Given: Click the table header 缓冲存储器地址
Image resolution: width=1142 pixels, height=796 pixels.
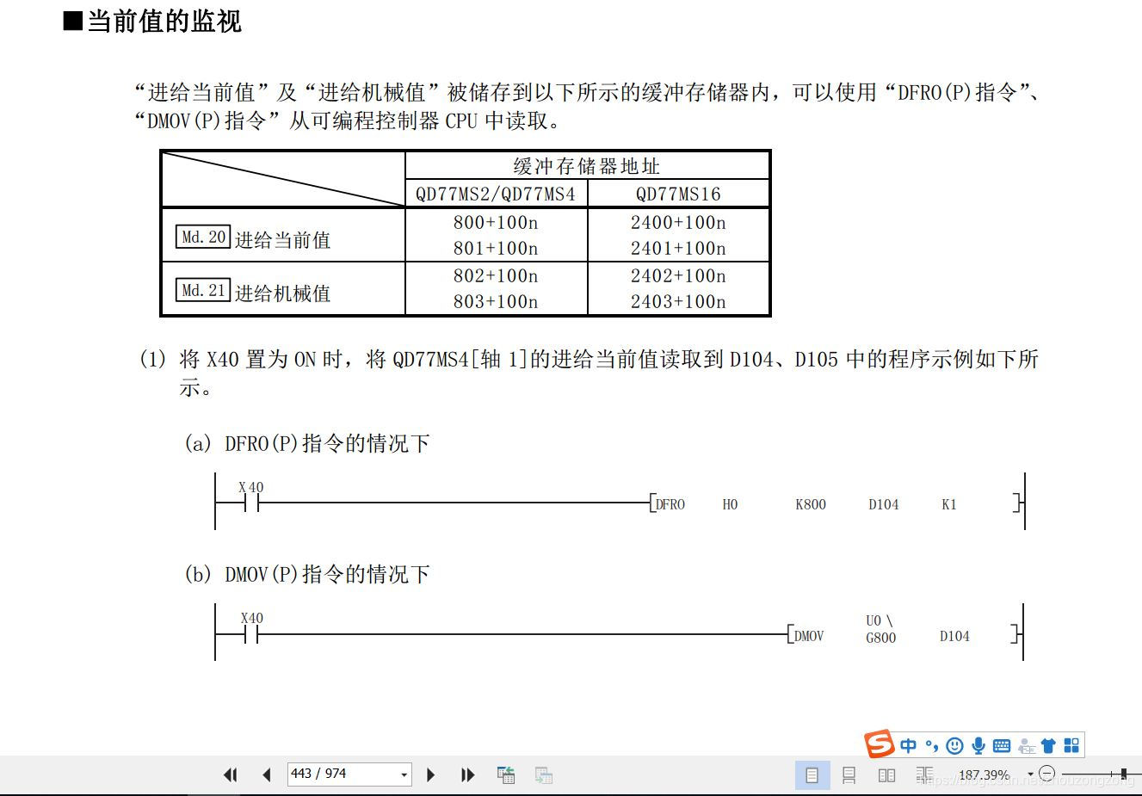Looking at the screenshot, I should (x=587, y=166).
